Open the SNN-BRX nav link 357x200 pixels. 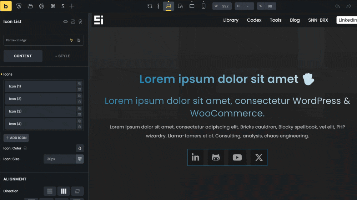[x=318, y=20]
